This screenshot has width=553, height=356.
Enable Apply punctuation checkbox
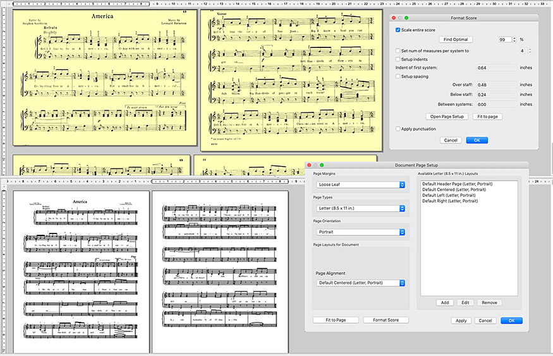tap(398, 129)
